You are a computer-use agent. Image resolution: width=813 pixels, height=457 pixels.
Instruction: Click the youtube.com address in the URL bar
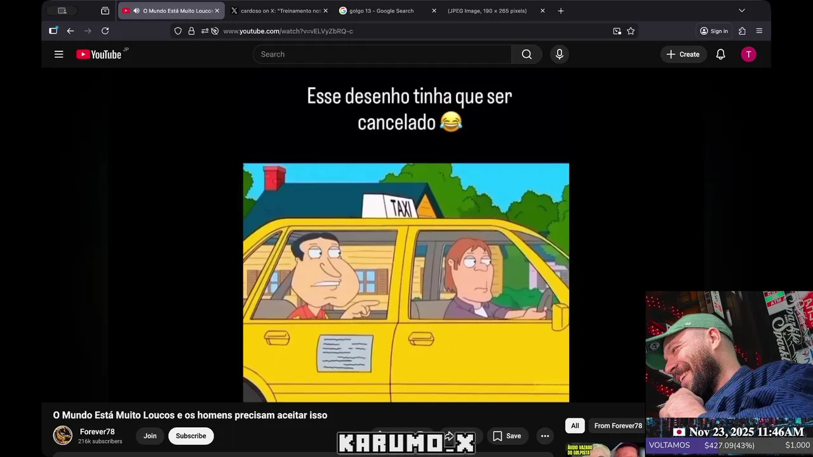coord(288,31)
